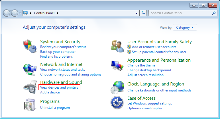Expand the address bar history dropdown arrow
The height and width of the screenshot is (119, 220).
tap(136, 13)
